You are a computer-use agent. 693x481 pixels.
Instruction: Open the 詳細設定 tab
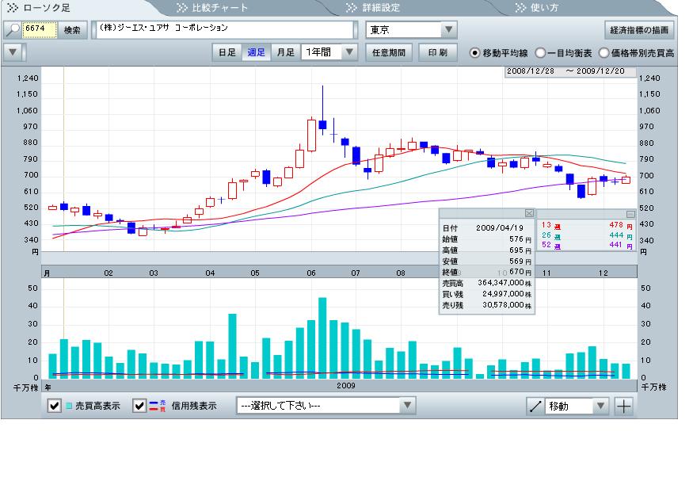pyautogui.click(x=372, y=8)
